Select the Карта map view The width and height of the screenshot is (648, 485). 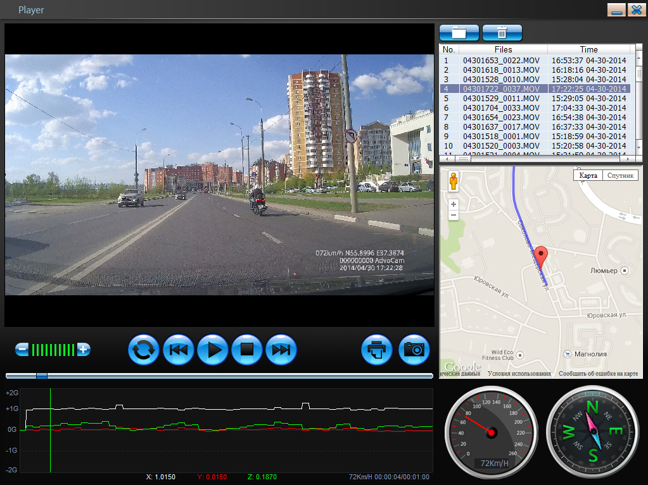pos(588,175)
